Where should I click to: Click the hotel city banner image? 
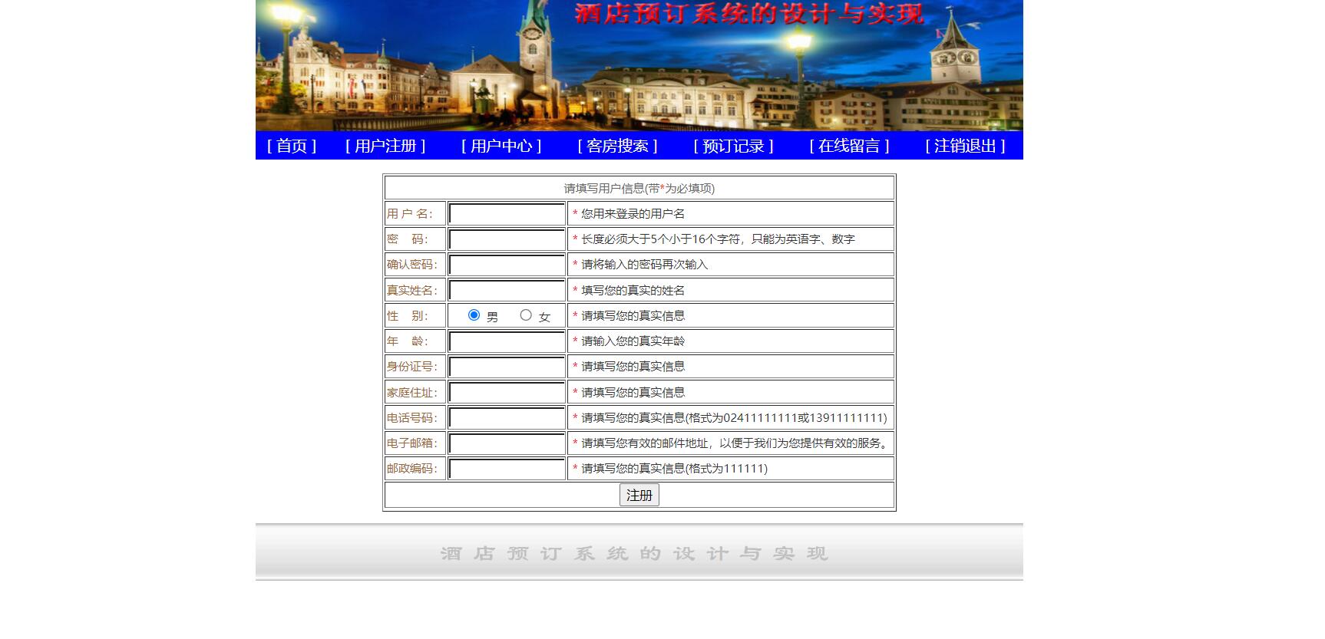click(639, 65)
